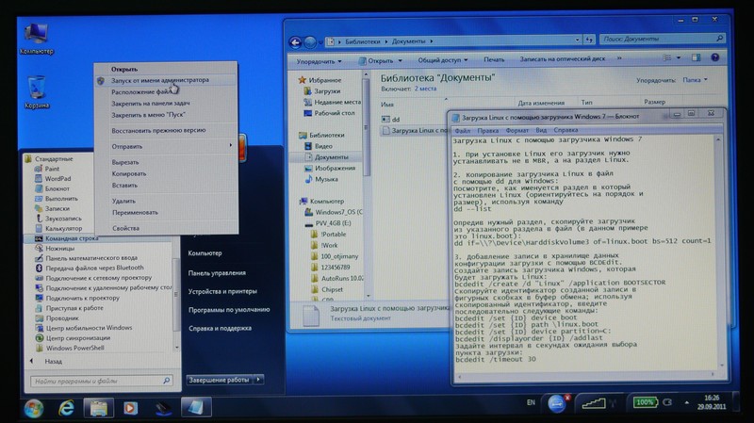This screenshot has width=754, height=423.
Task: Open Панель управления from the Start menu
Action: pos(217,273)
